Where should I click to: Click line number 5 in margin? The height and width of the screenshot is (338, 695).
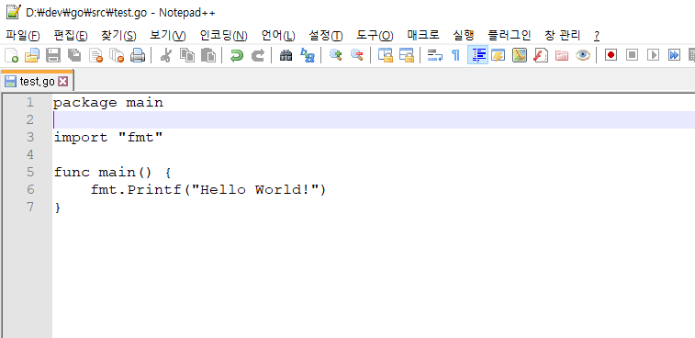click(29, 172)
